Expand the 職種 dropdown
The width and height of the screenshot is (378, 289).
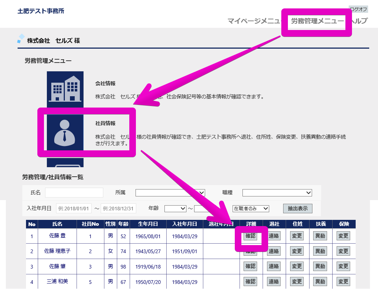[x=277, y=193]
